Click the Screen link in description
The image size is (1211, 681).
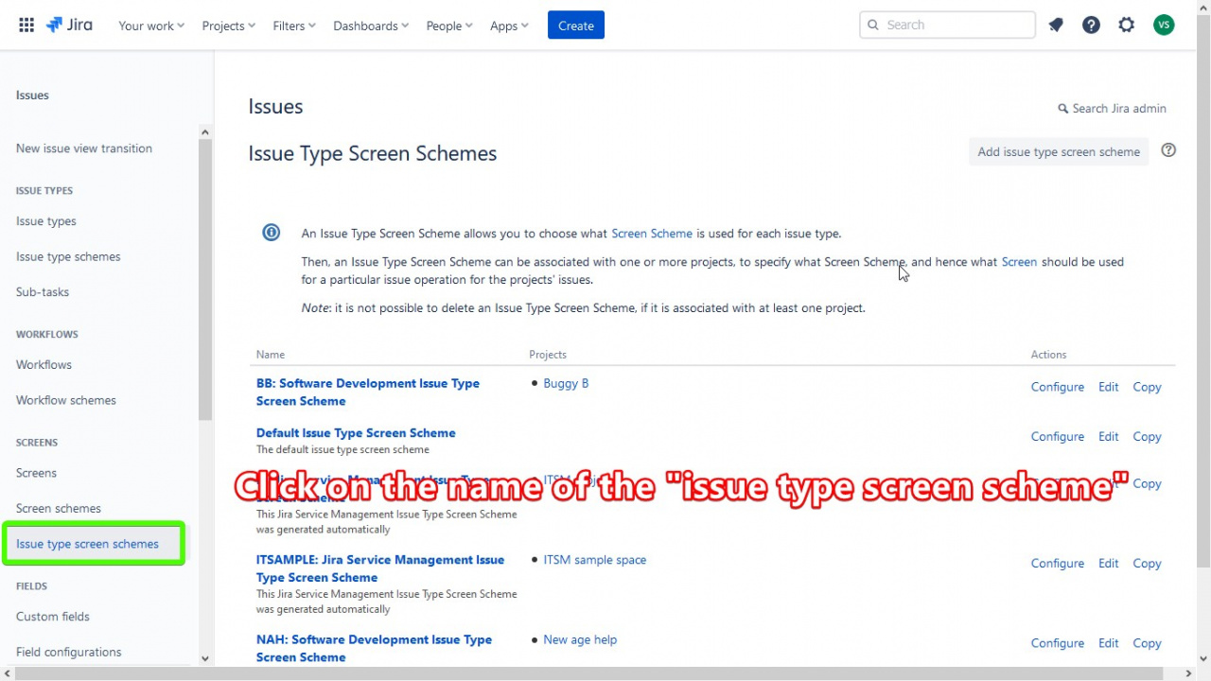click(x=1019, y=262)
